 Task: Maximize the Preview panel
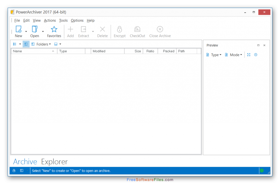pyautogui.click(x=258, y=45)
